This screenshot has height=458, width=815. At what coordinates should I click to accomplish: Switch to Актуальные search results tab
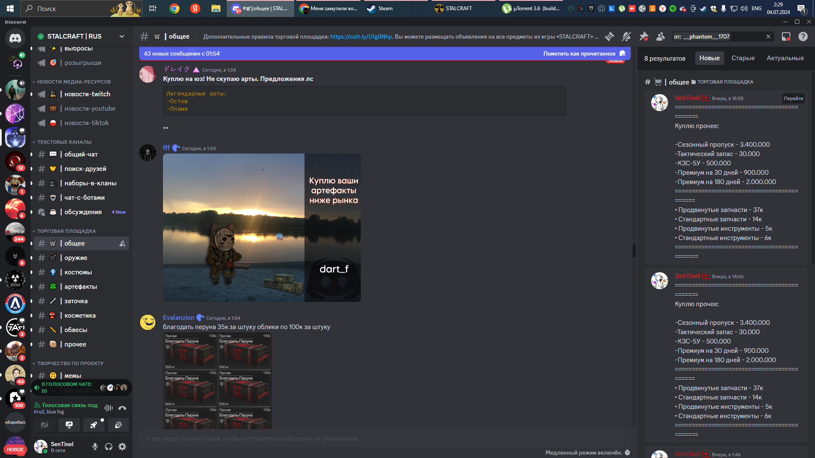785,58
